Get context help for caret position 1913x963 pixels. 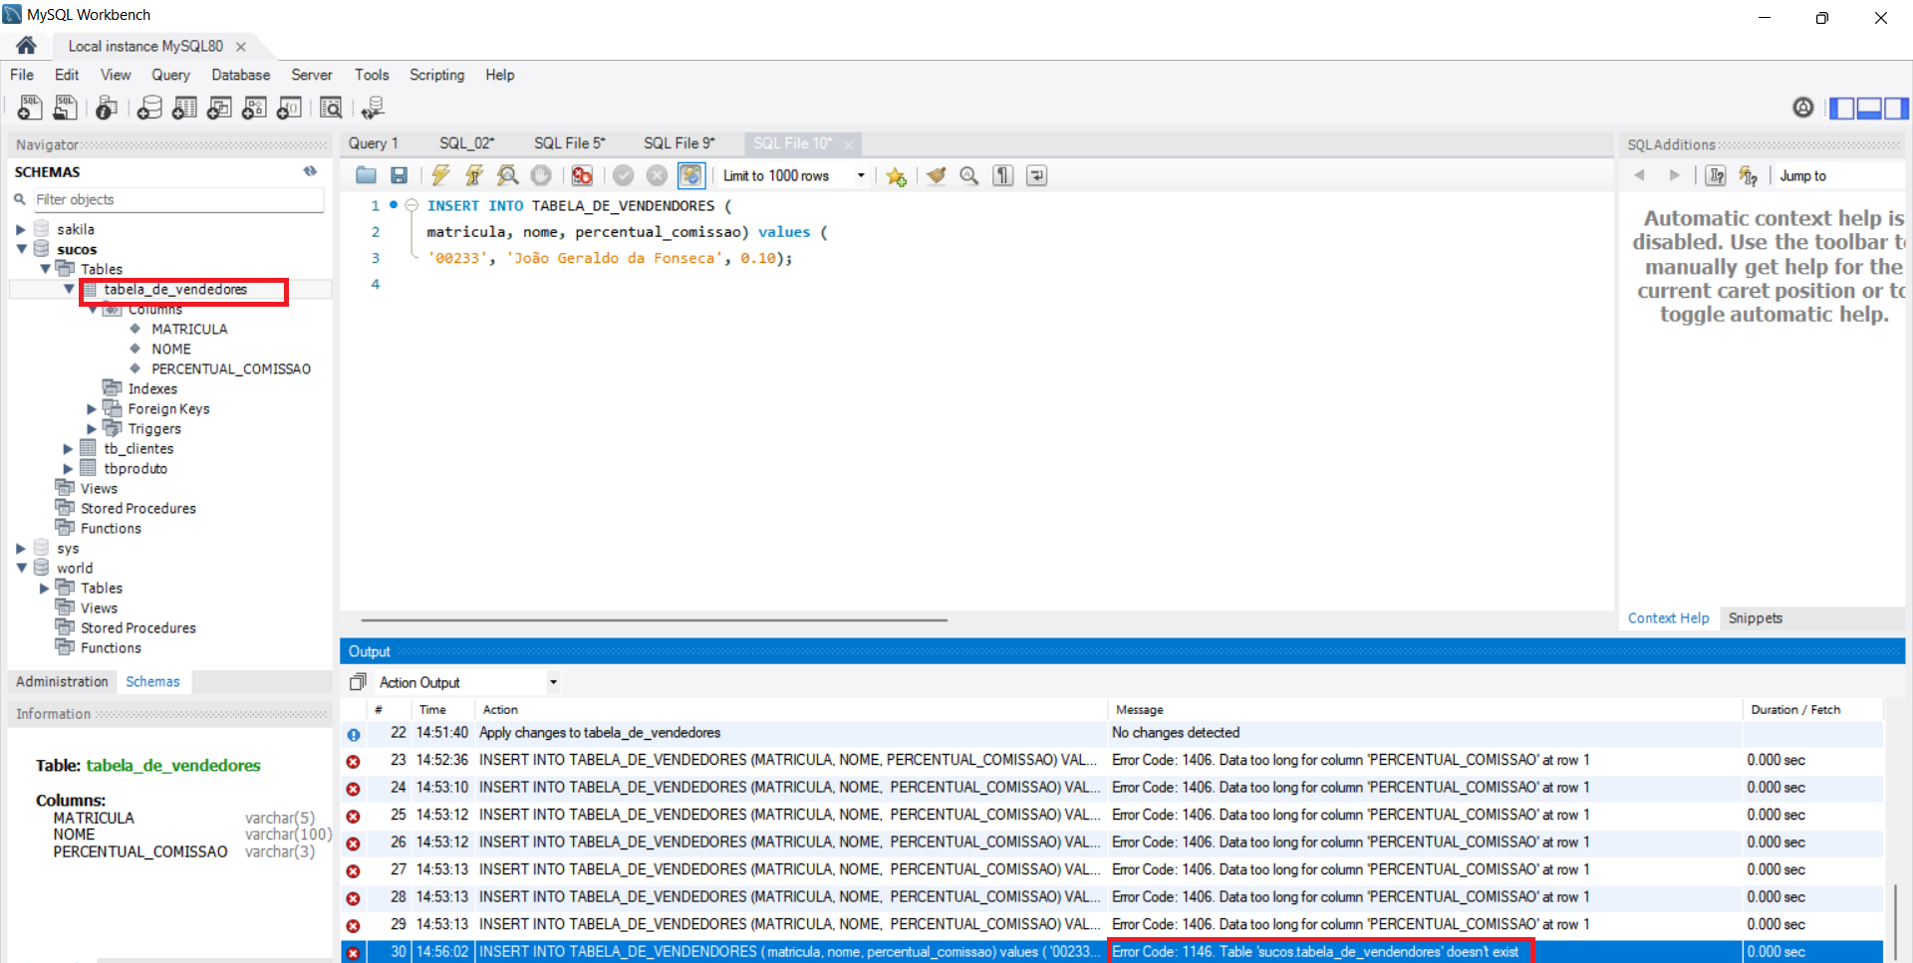pyautogui.click(x=1715, y=176)
